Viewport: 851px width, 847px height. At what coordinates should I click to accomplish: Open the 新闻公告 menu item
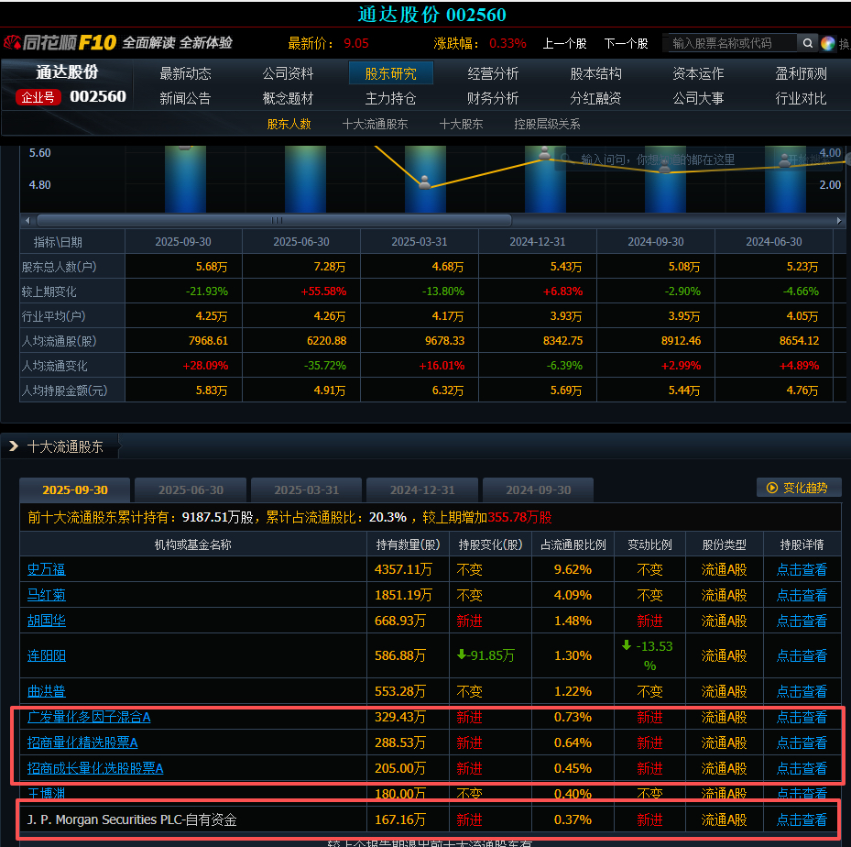pyautogui.click(x=185, y=98)
